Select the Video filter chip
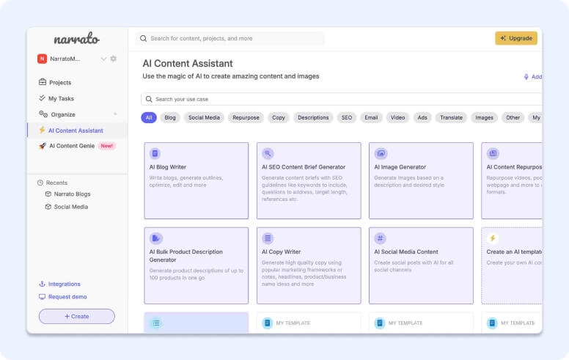Screen dimensions: 569x360 coord(397,117)
